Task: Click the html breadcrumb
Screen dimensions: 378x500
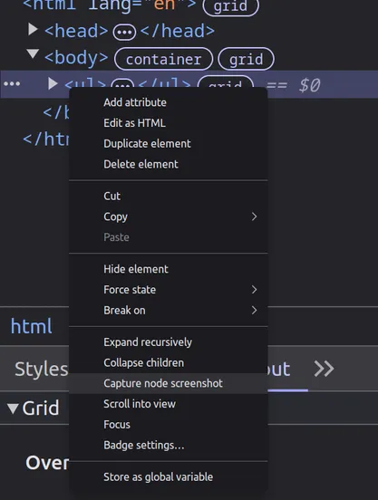Action: point(31,326)
